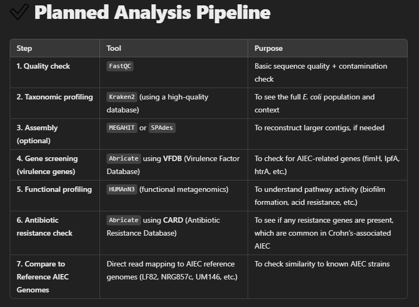Click the '5. Functional profiling' step cell
The image size is (419, 307).
tap(54, 190)
